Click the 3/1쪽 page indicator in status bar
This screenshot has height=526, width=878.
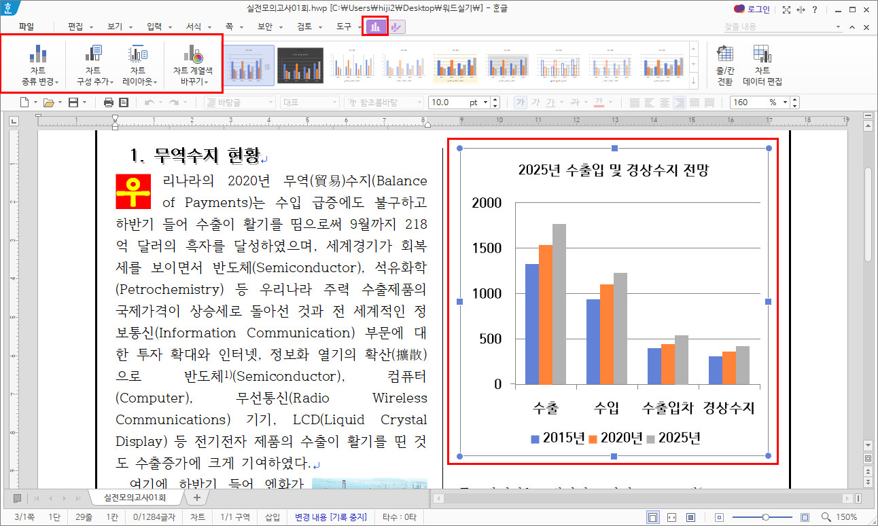pyautogui.click(x=23, y=517)
